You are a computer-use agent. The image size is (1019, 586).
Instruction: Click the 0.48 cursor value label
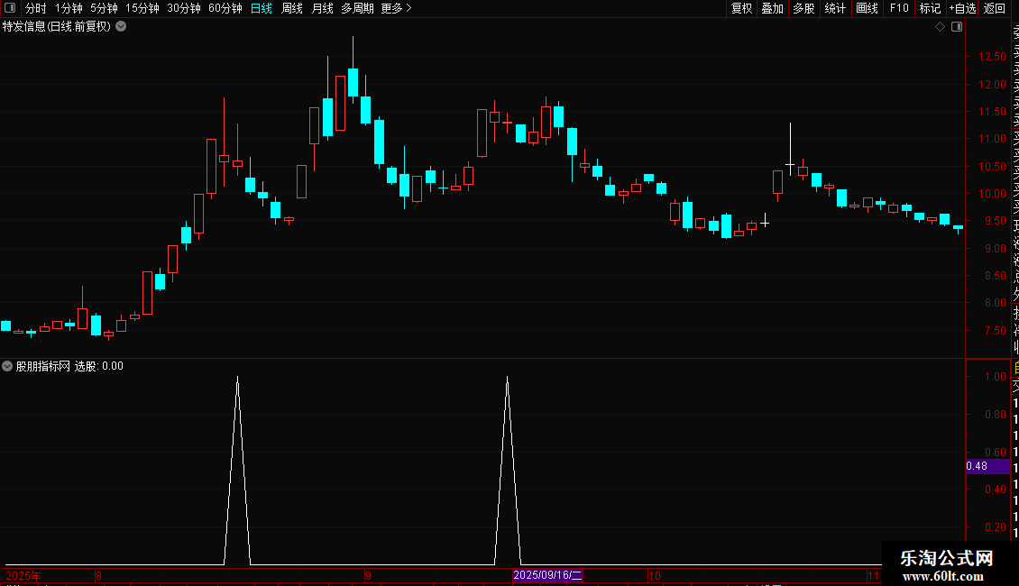pos(987,466)
